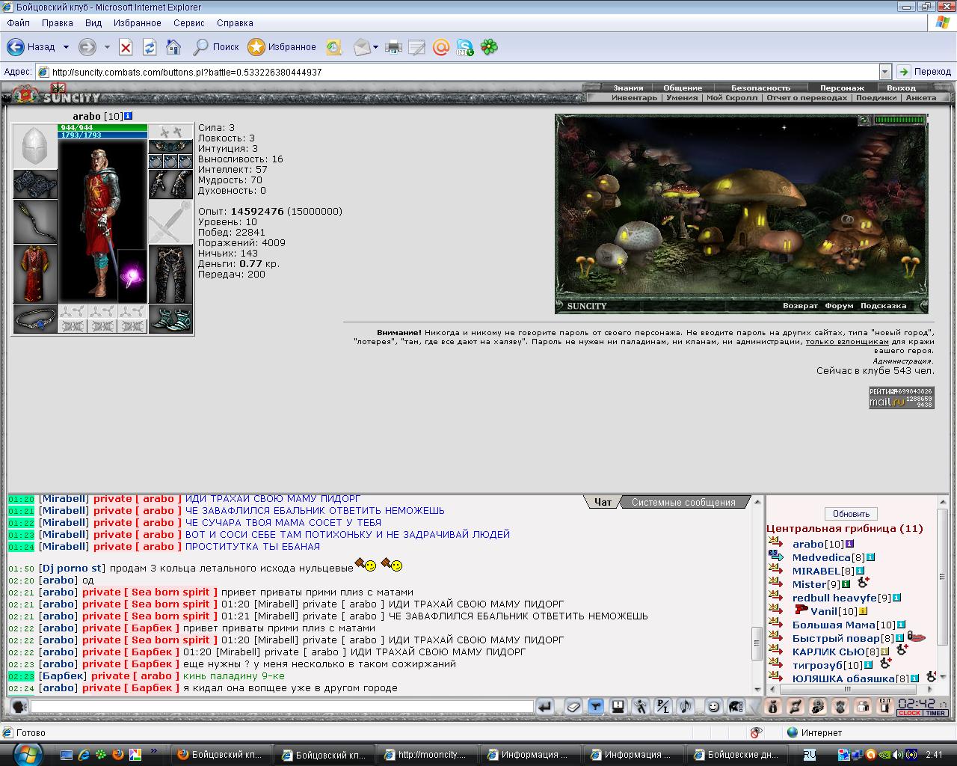Toggle the P/L translit icon
The image size is (957, 766).
coord(663,707)
